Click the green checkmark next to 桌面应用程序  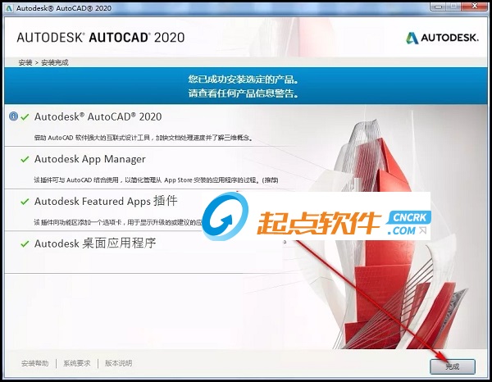(x=25, y=243)
